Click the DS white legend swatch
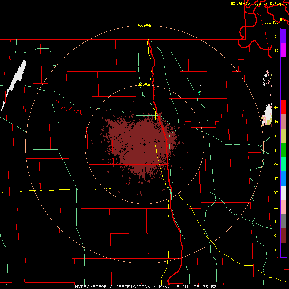Image resolution: width=289 pixels, height=289 pixels. (x=284, y=193)
